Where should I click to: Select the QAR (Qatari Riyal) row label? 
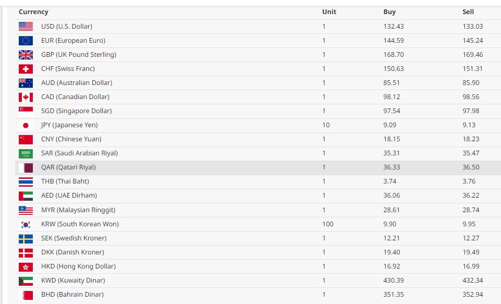tap(68, 167)
